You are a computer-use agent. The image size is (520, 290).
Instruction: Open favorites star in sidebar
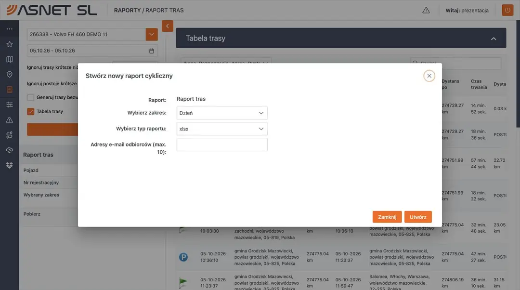(10, 44)
